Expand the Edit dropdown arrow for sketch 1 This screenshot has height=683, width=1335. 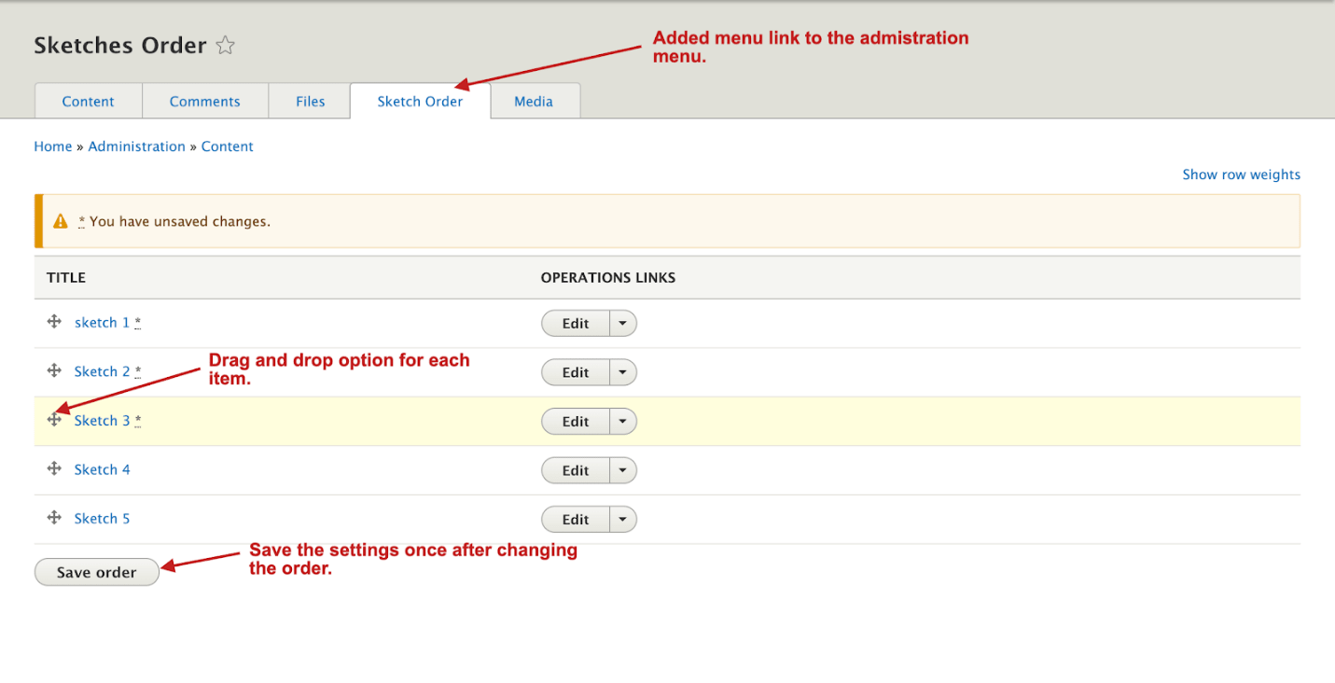click(x=623, y=323)
